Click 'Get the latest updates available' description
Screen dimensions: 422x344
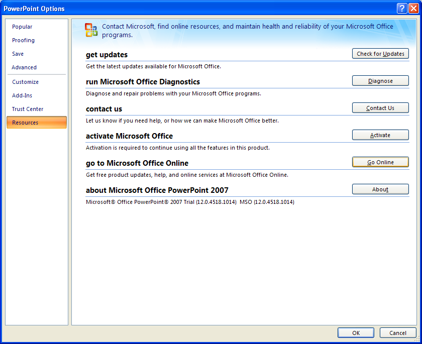[x=153, y=66]
